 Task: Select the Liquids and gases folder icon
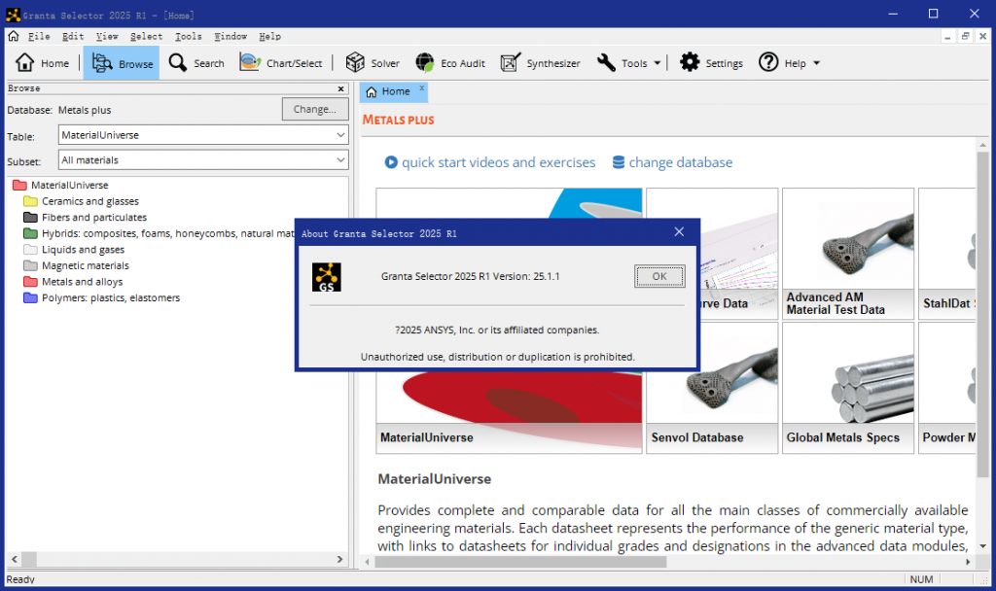coord(30,250)
